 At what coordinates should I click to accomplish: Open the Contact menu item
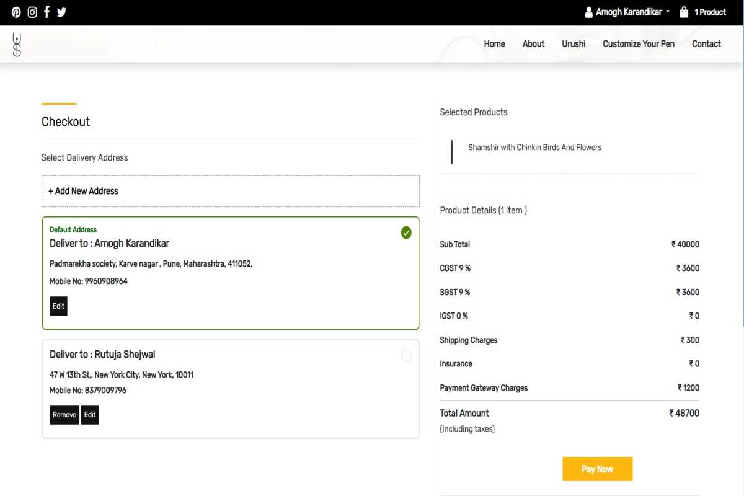tap(706, 44)
